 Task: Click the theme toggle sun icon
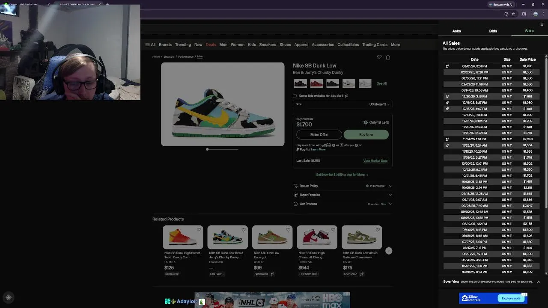coord(8,297)
